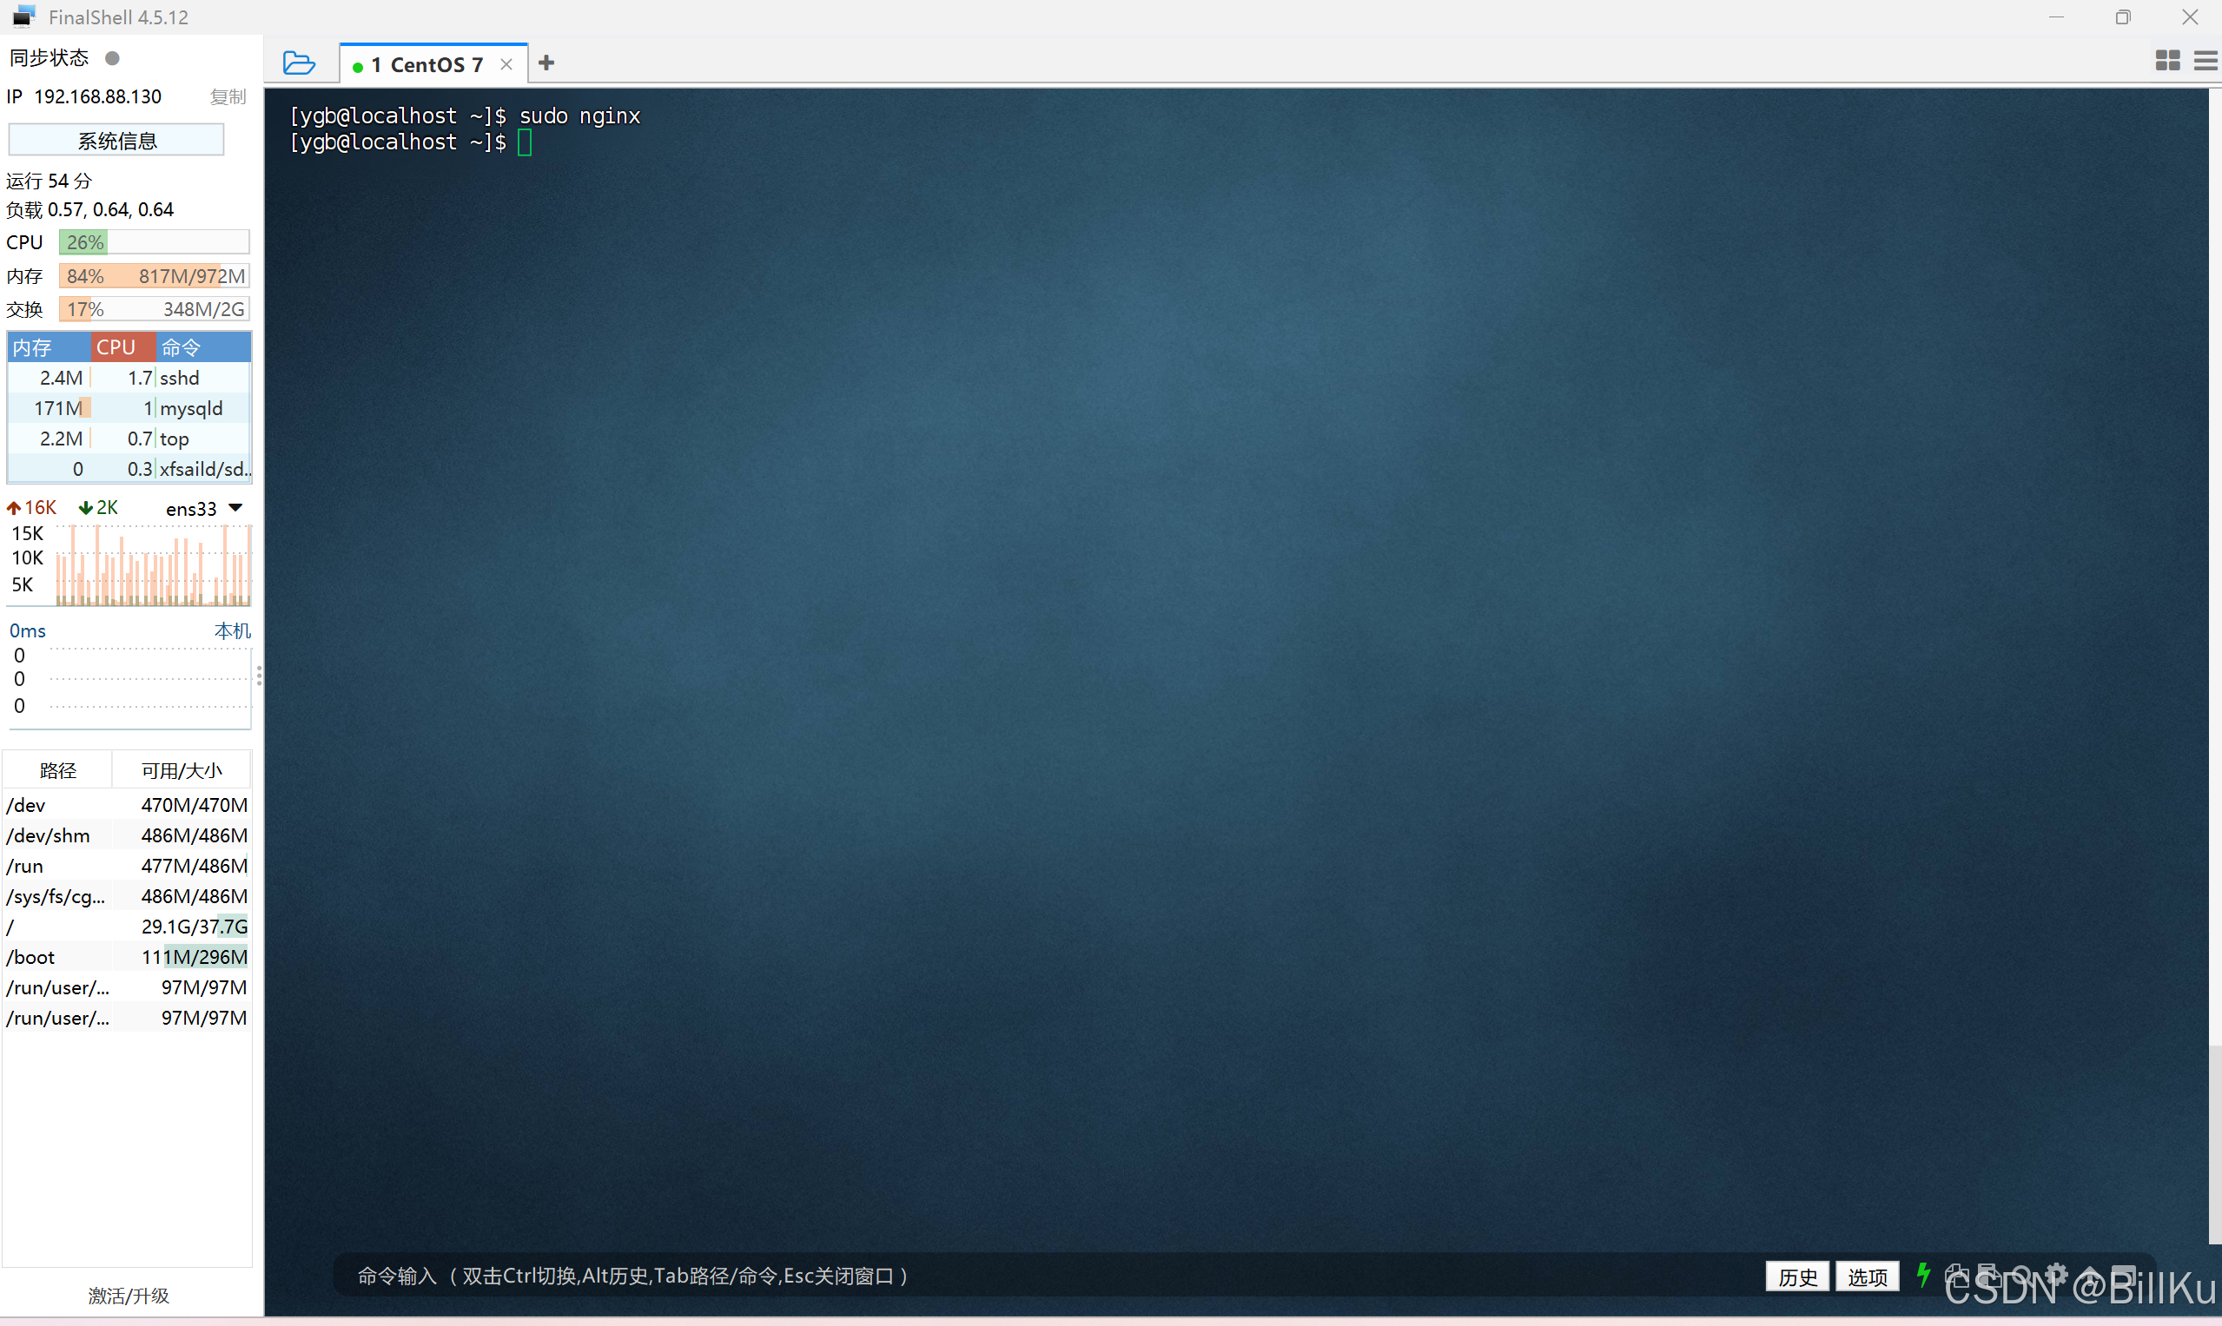Open the hamburger main menu icon
The width and height of the screenshot is (2222, 1326).
point(2205,61)
